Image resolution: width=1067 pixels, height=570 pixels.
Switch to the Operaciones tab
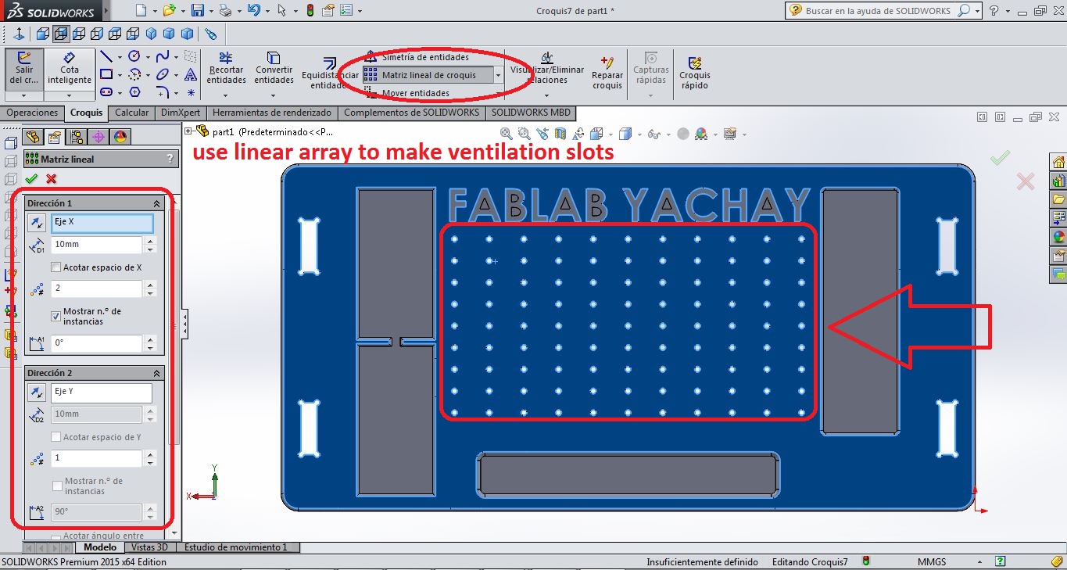click(x=32, y=113)
